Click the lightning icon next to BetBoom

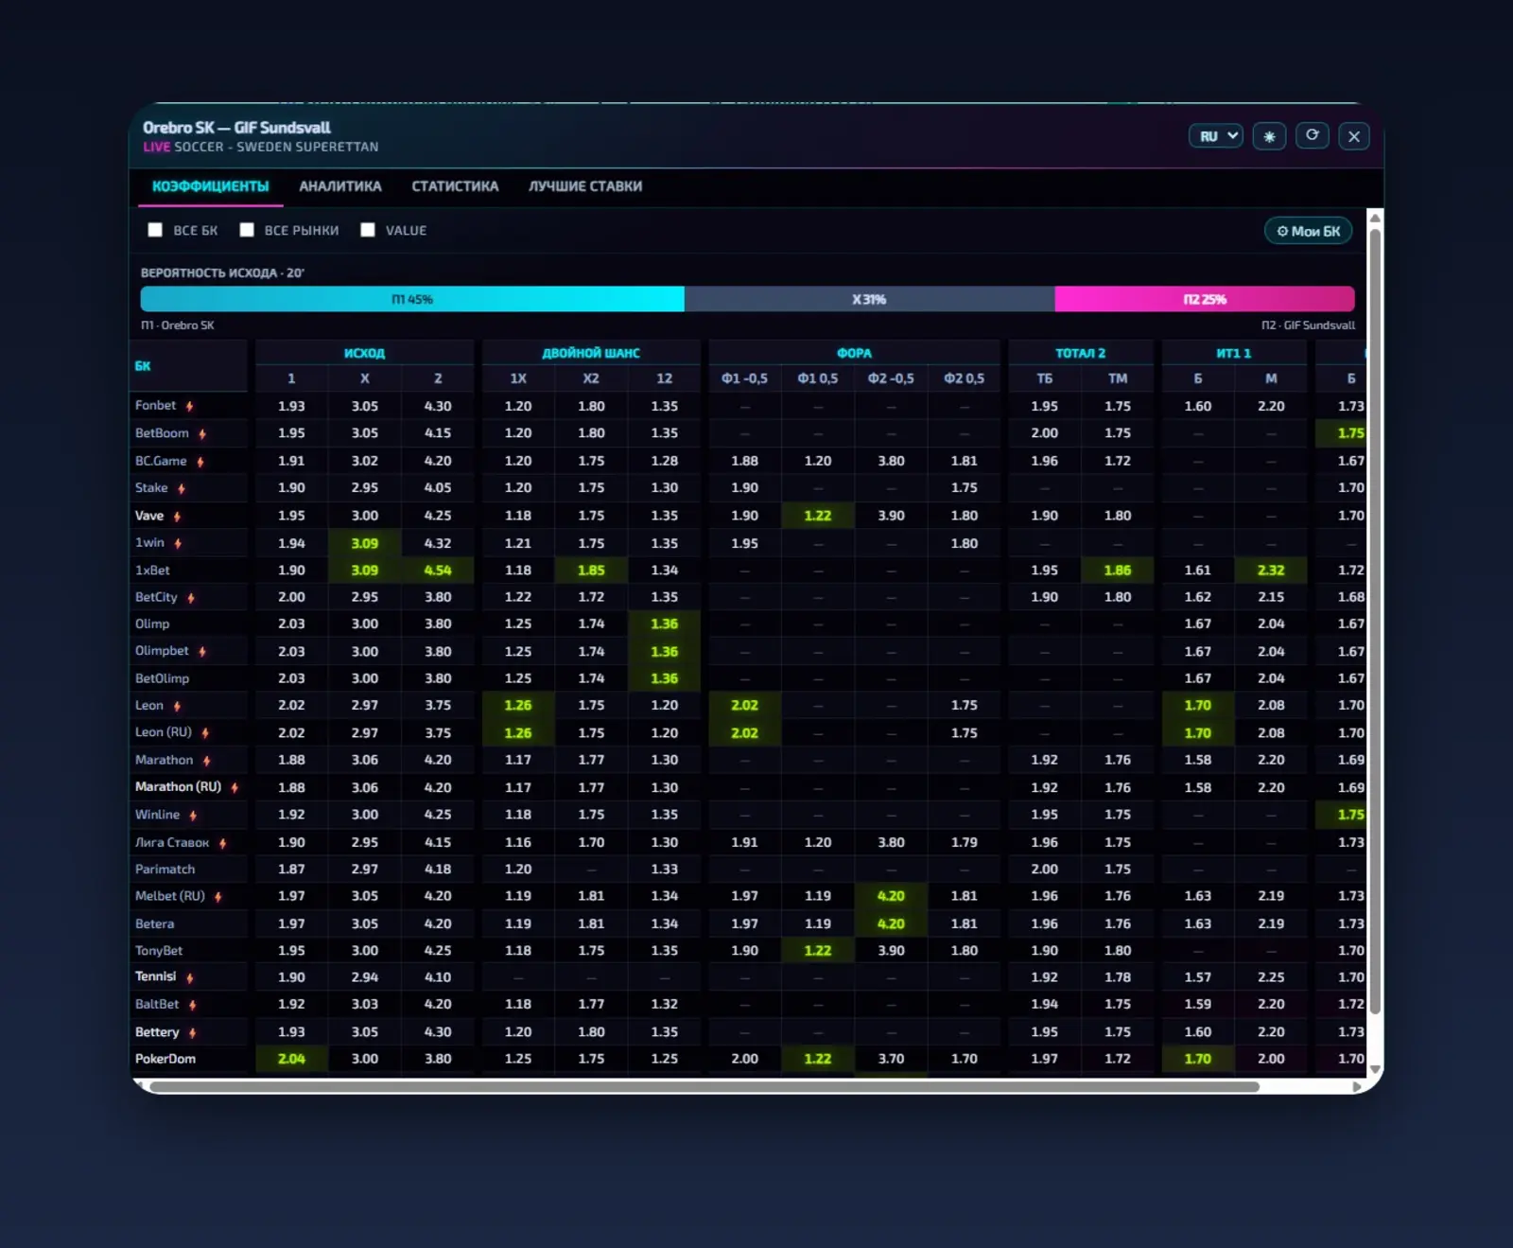pos(202,433)
